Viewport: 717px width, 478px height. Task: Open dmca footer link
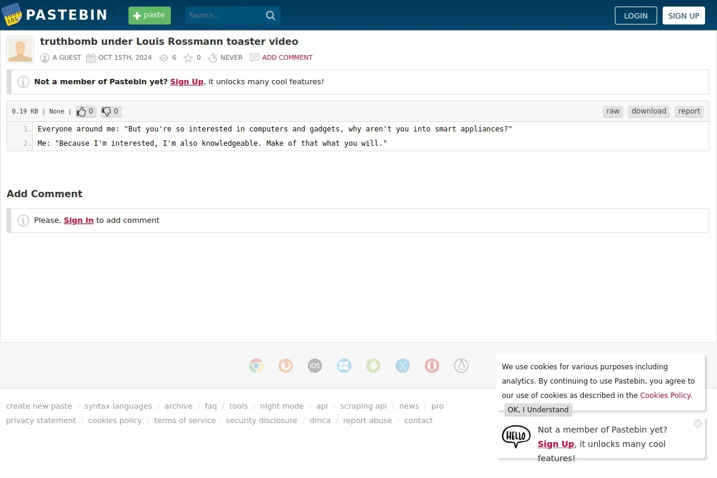pyautogui.click(x=320, y=421)
